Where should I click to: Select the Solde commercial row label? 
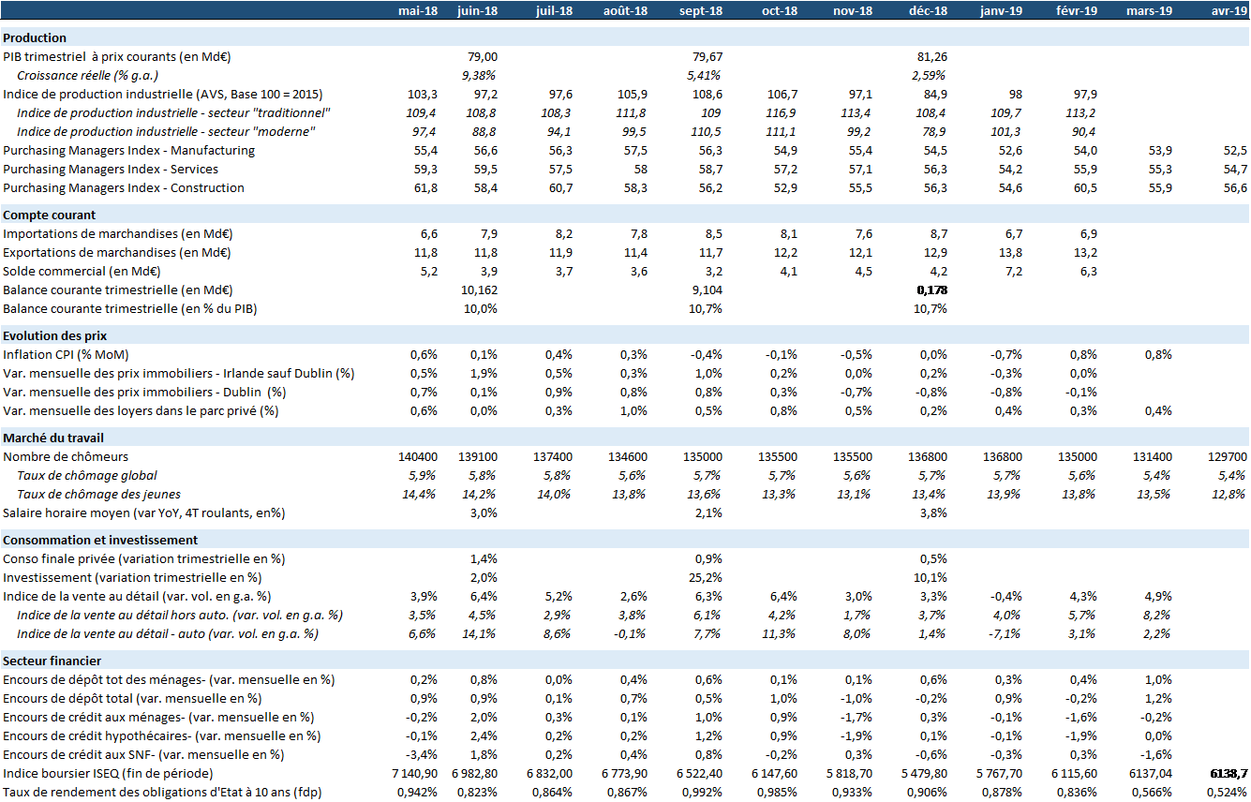(82, 271)
